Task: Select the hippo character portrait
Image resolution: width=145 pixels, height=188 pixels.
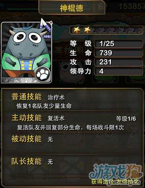Action: coord(26,53)
